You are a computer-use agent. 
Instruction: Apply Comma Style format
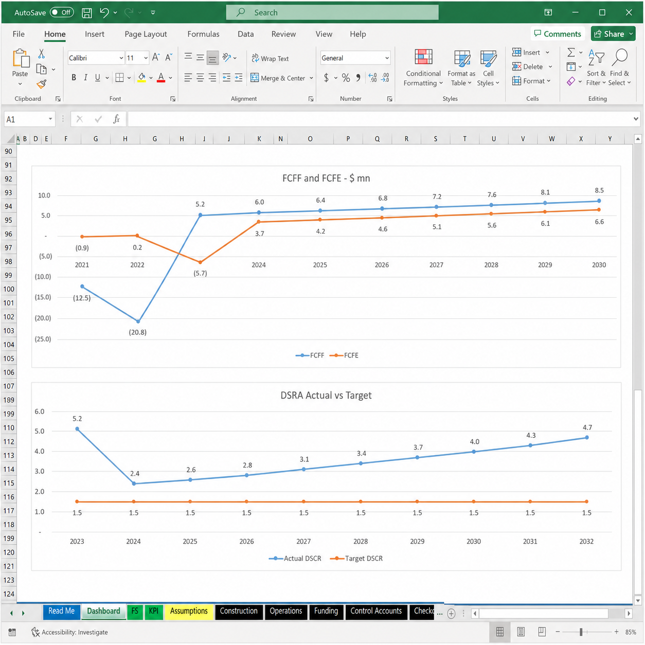click(358, 78)
